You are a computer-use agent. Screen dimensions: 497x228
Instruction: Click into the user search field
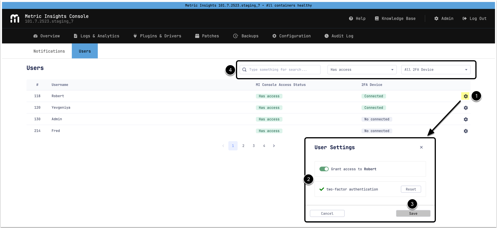pyautogui.click(x=283, y=70)
